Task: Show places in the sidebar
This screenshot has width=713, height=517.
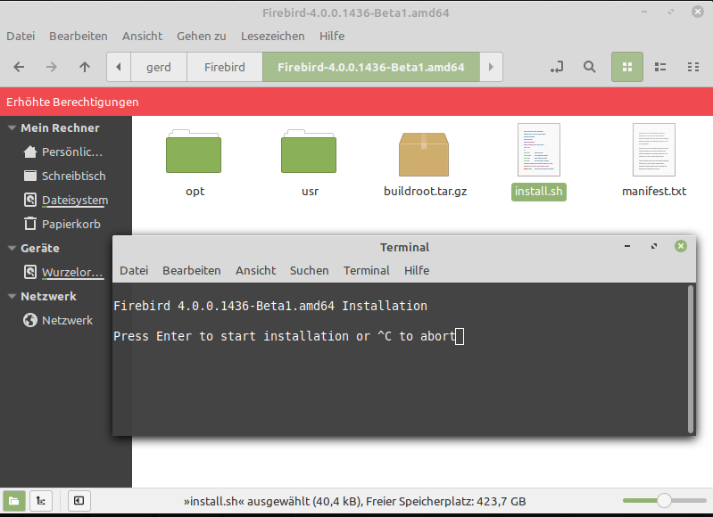Action: (x=14, y=501)
